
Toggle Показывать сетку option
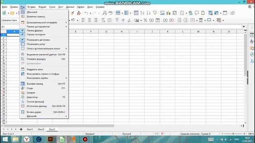pyautogui.click(x=44, y=44)
